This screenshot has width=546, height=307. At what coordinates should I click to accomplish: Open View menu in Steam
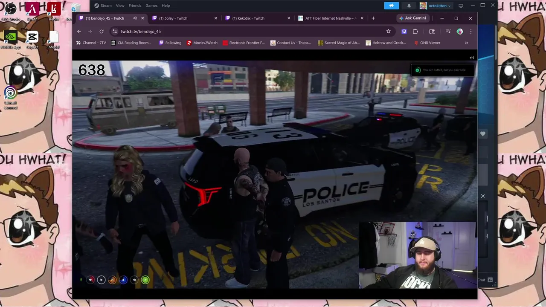point(120,6)
